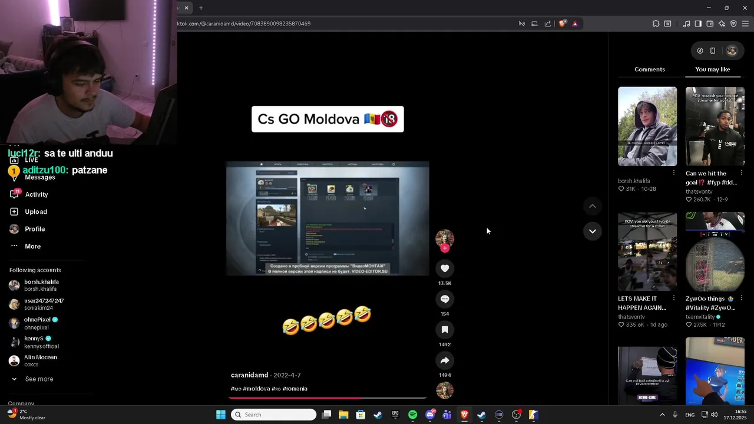Open Upload in the sidebar
754x424 pixels.
click(x=28, y=211)
